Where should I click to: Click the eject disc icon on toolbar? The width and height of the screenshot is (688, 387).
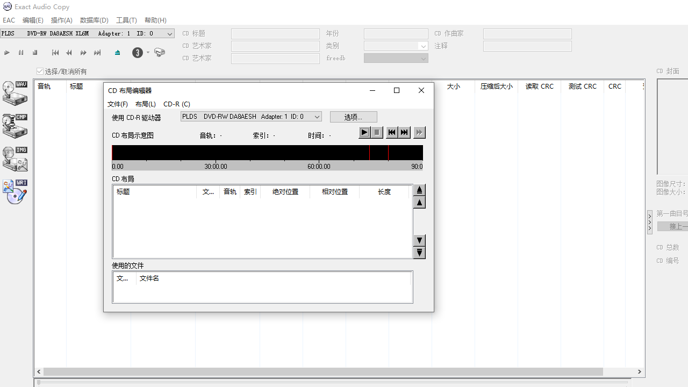click(x=117, y=52)
